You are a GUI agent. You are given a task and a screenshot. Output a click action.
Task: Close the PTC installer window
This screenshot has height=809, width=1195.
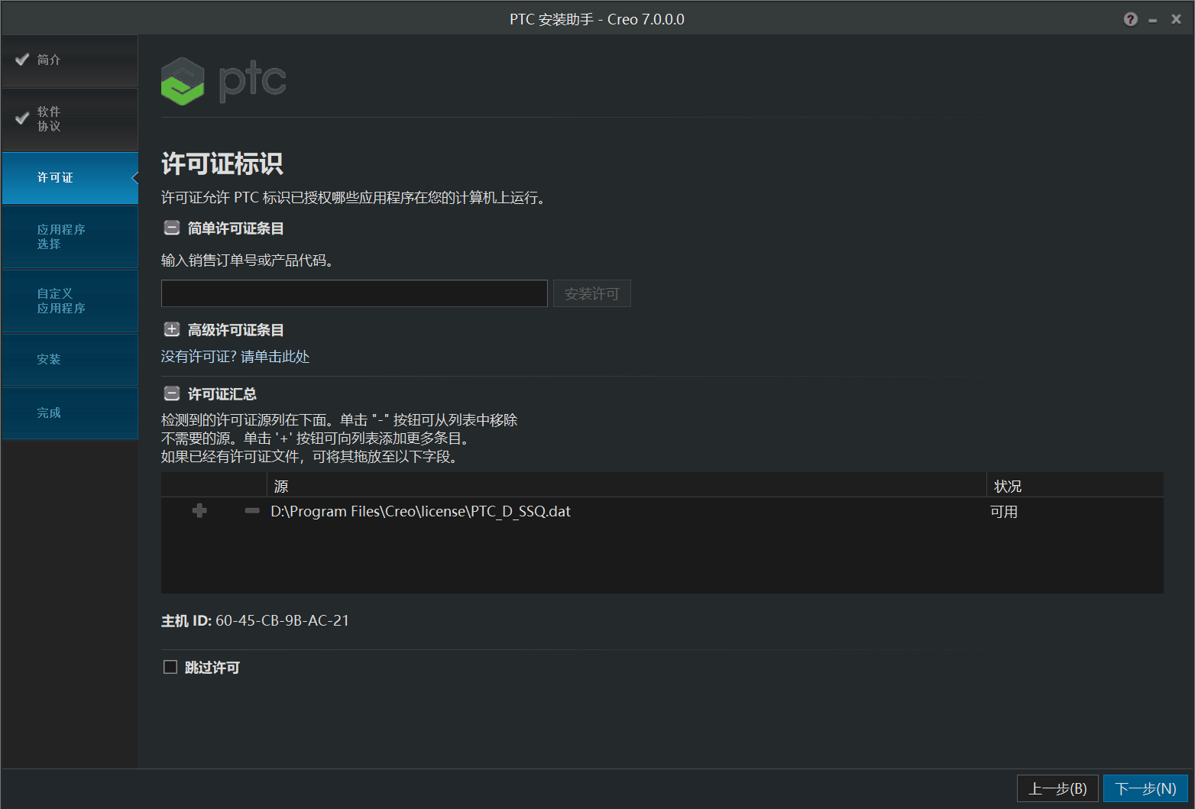coord(1176,20)
